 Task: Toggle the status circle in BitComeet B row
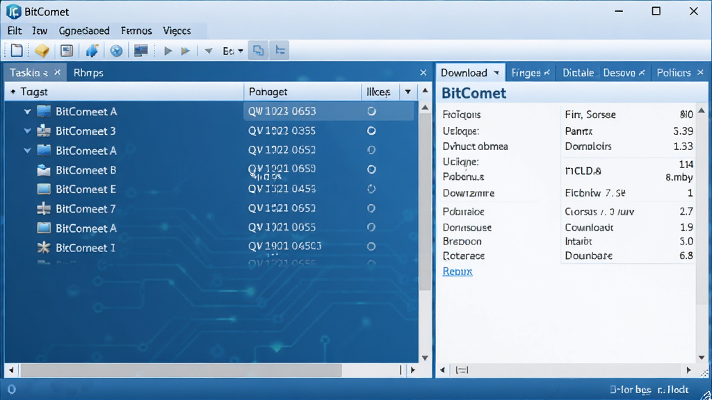click(x=371, y=169)
